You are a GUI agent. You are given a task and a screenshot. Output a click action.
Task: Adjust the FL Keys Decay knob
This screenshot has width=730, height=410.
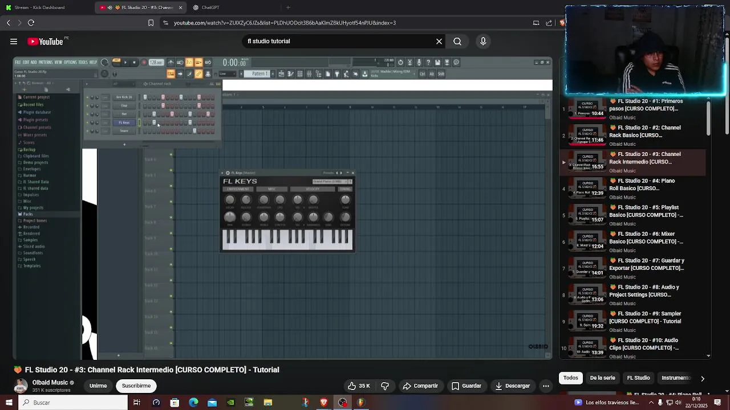click(x=230, y=200)
